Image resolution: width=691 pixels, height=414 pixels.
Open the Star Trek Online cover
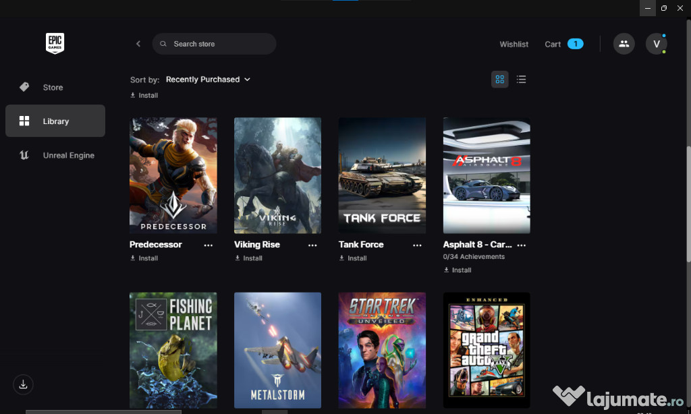click(x=382, y=350)
